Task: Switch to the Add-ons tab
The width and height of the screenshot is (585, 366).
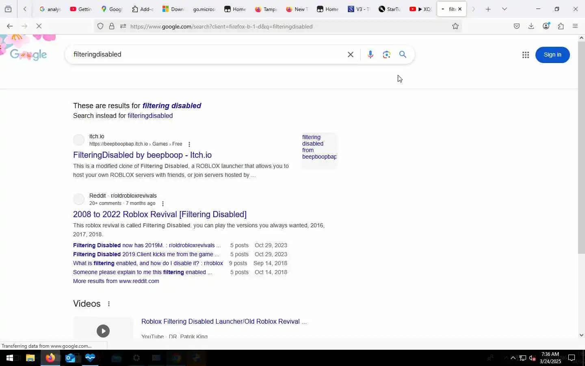Action: 143,9
